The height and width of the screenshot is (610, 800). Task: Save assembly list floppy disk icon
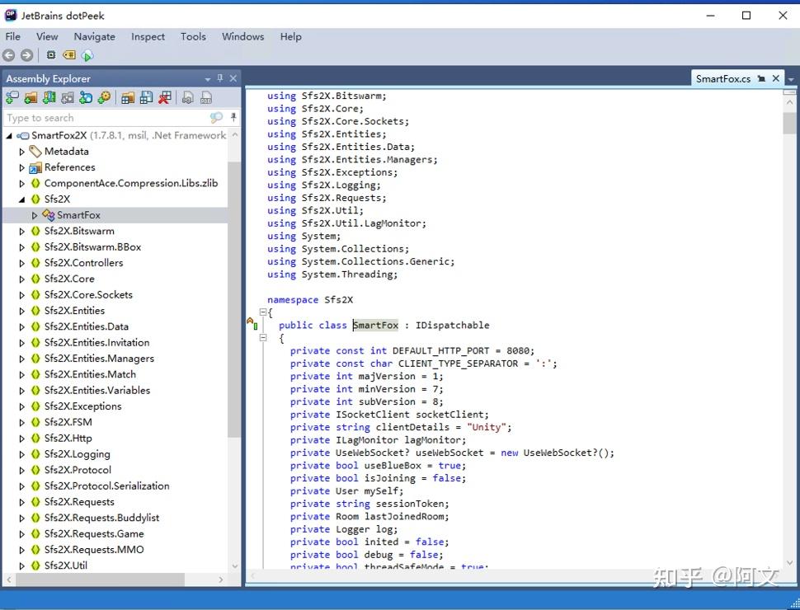click(147, 97)
